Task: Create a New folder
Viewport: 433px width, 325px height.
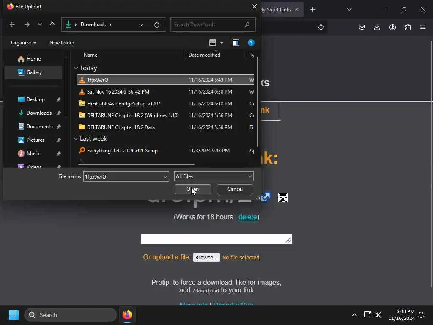Action: point(62,43)
